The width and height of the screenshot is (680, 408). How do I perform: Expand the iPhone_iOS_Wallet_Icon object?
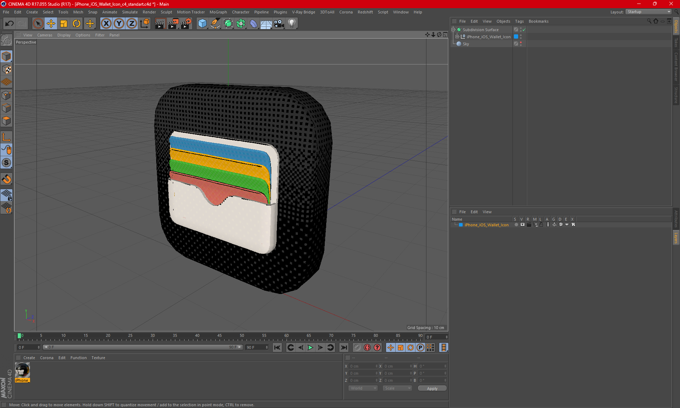tap(457, 37)
